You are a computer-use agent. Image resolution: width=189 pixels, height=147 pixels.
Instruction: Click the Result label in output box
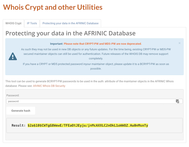(19, 126)
